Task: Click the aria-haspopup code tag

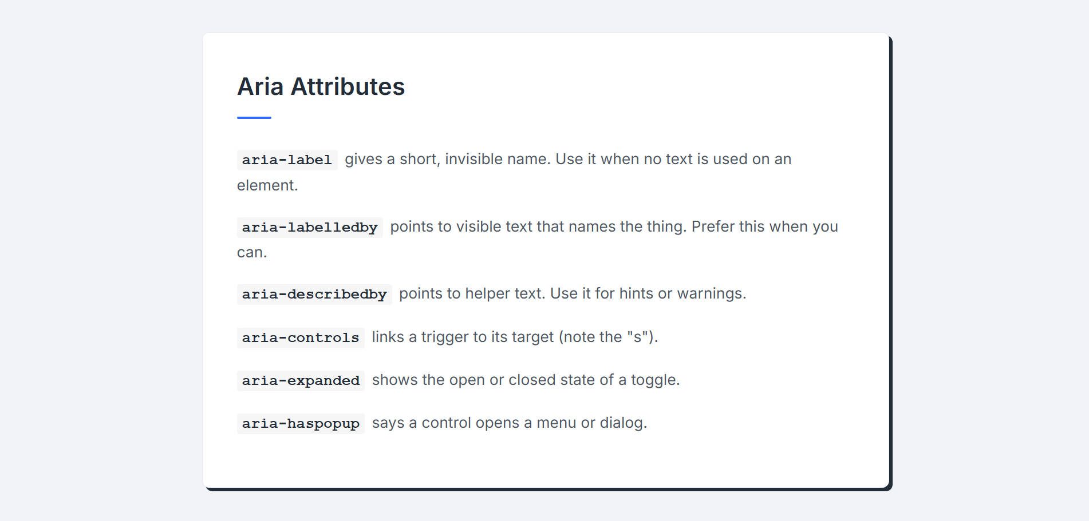Action: (x=301, y=424)
